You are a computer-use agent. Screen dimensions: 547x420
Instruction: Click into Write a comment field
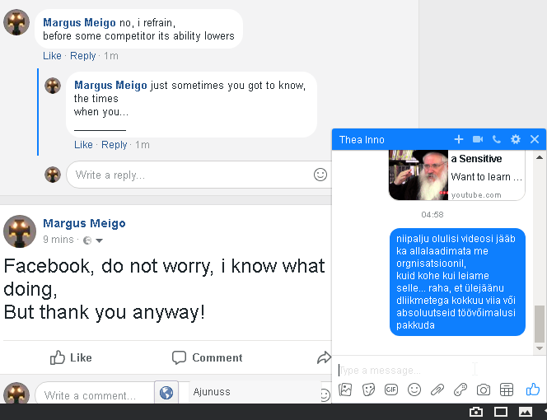[x=94, y=395]
